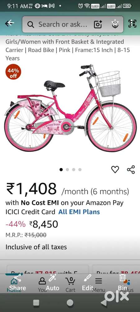Tap the Auto enhance wand icon
The height and width of the screenshot is (312, 140).
coord(53,283)
